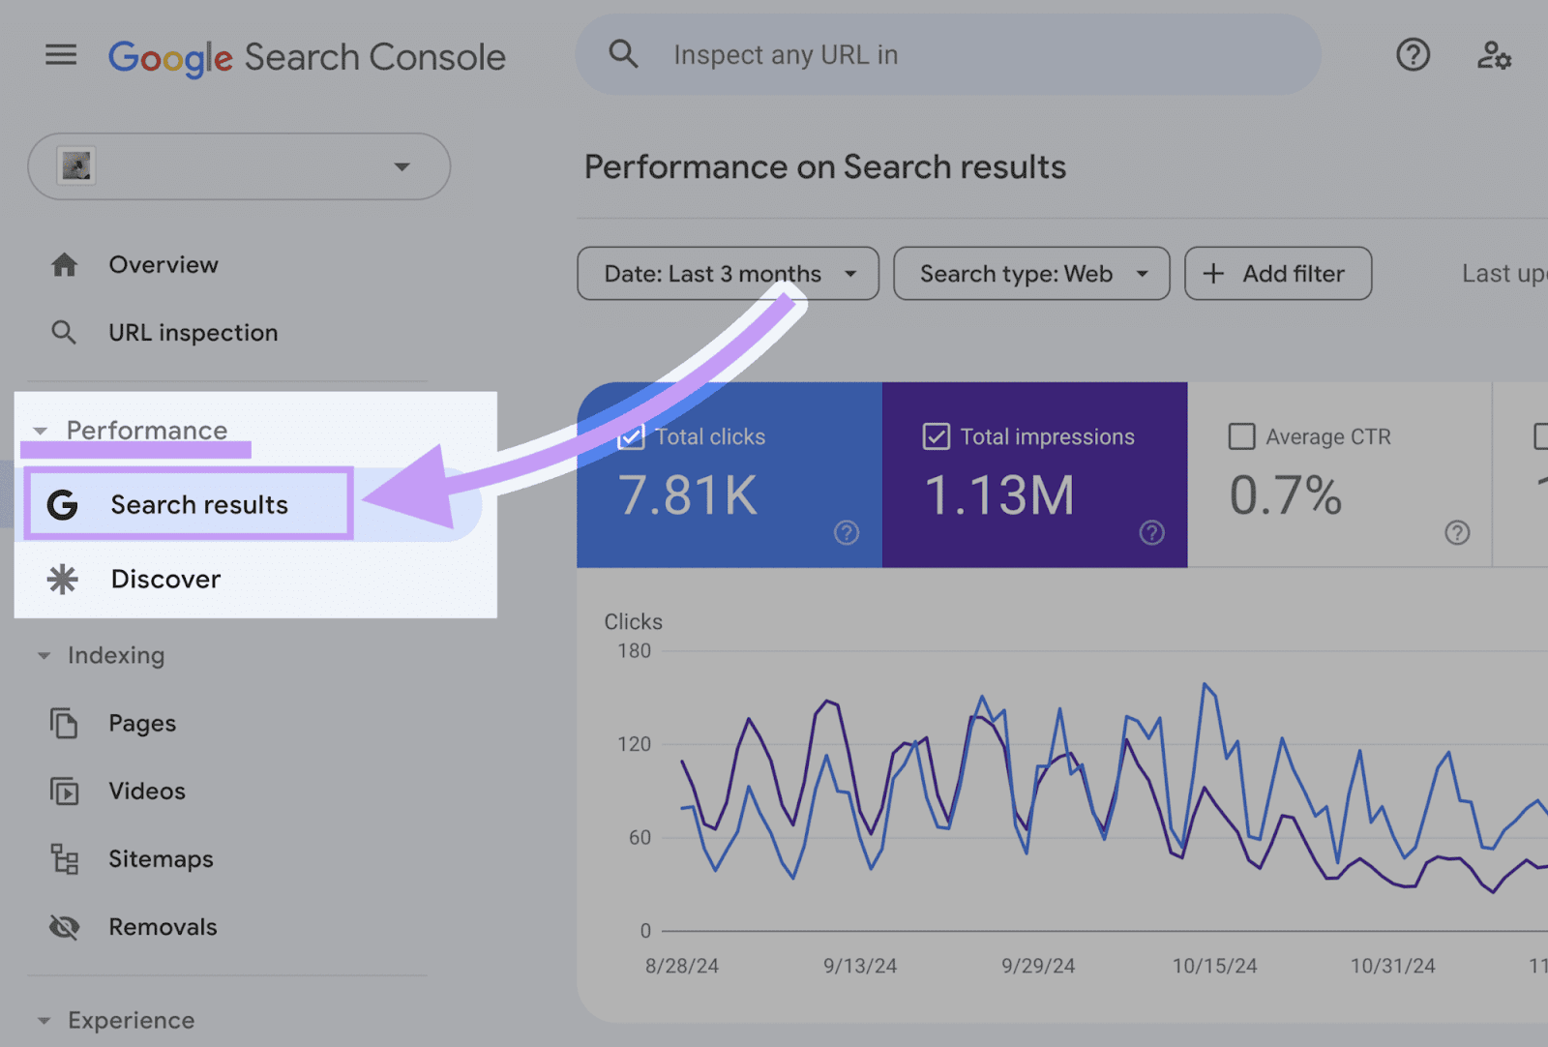Click the Removals crossed-eye icon
1548x1047 pixels.
tap(64, 926)
